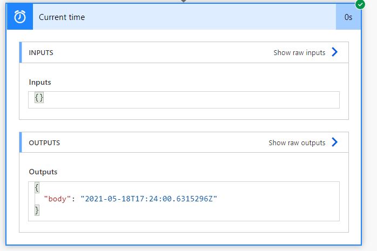Click the Current time alarm clock icon

pyautogui.click(x=20, y=17)
